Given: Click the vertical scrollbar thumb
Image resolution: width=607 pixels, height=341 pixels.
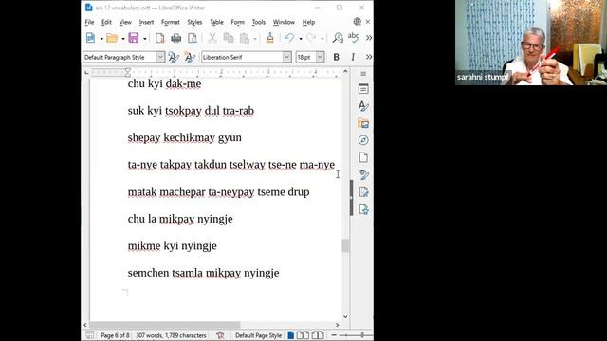Looking at the screenshot, I should [x=345, y=245].
